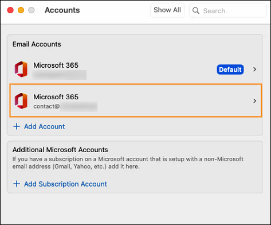Viewport: 271px width, 225px height.
Task: Click the Add Subscription Account link
Action: pos(65,184)
